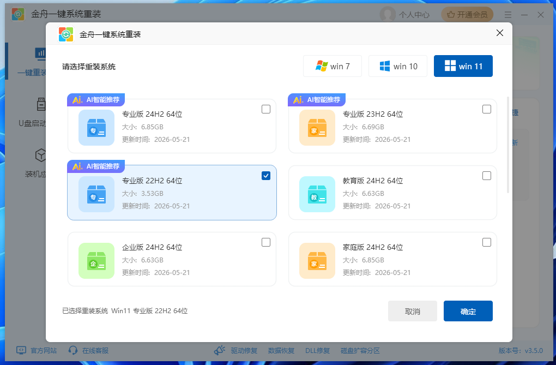Click 专业版 23H2 64位 title text

click(x=373, y=114)
